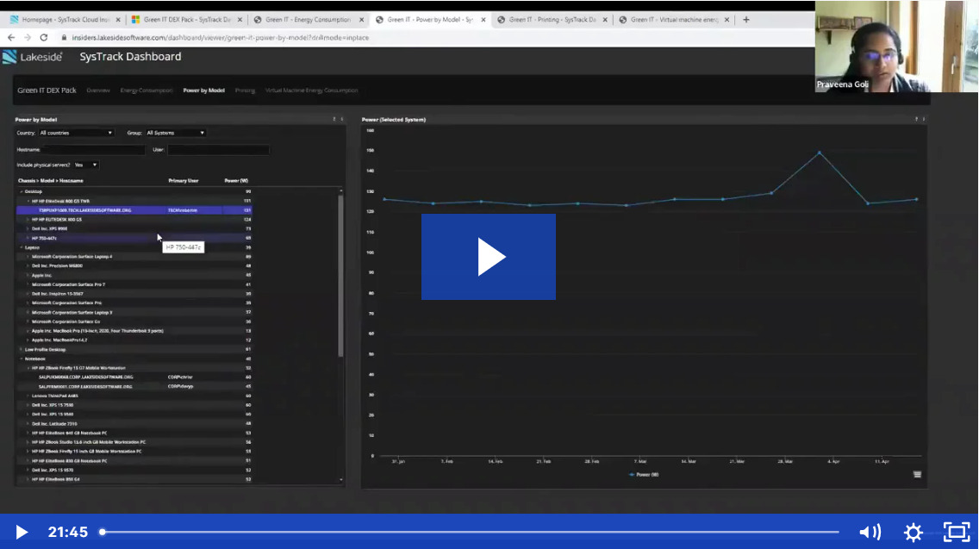
Task: Toggle the Power (W) legend entry
Action: point(644,475)
